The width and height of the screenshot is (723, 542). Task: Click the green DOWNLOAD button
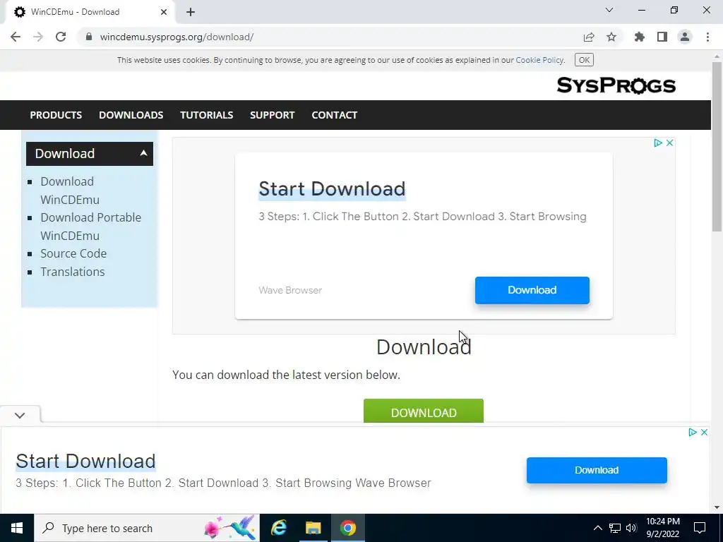pyautogui.click(x=424, y=411)
